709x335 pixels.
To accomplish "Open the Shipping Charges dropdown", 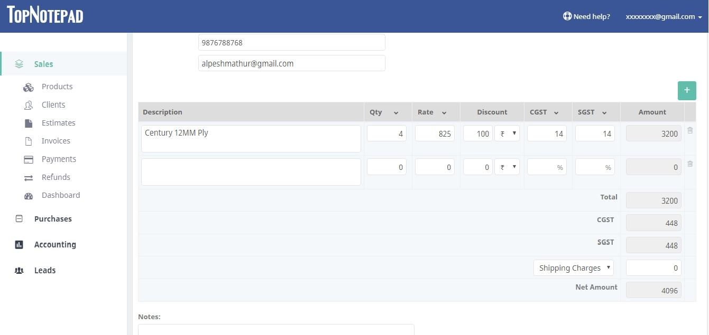I will 574,268.
